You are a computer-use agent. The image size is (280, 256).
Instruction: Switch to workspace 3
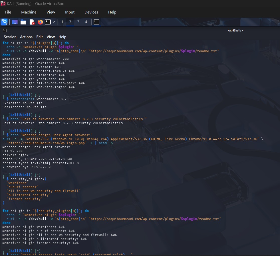pyautogui.click(x=78, y=22)
